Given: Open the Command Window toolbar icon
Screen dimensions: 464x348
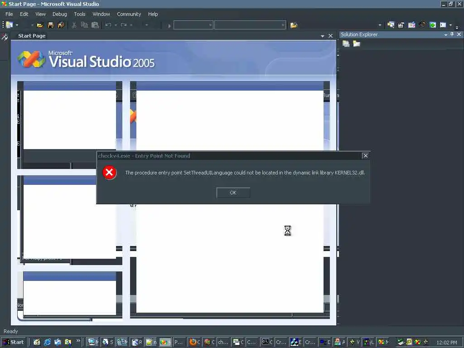Looking at the screenshot, I should tap(443, 25).
